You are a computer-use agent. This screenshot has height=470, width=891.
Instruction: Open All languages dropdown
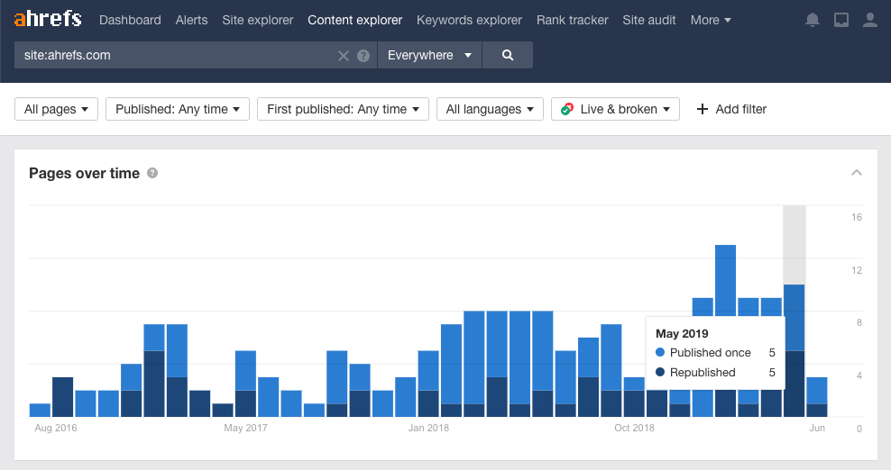(490, 109)
